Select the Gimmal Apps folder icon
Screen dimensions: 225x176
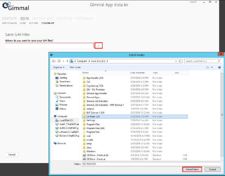(x=84, y=97)
